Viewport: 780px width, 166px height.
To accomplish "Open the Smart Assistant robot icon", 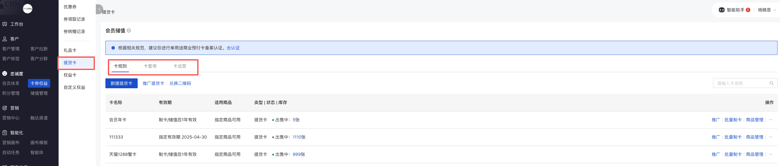I will 721,10.
